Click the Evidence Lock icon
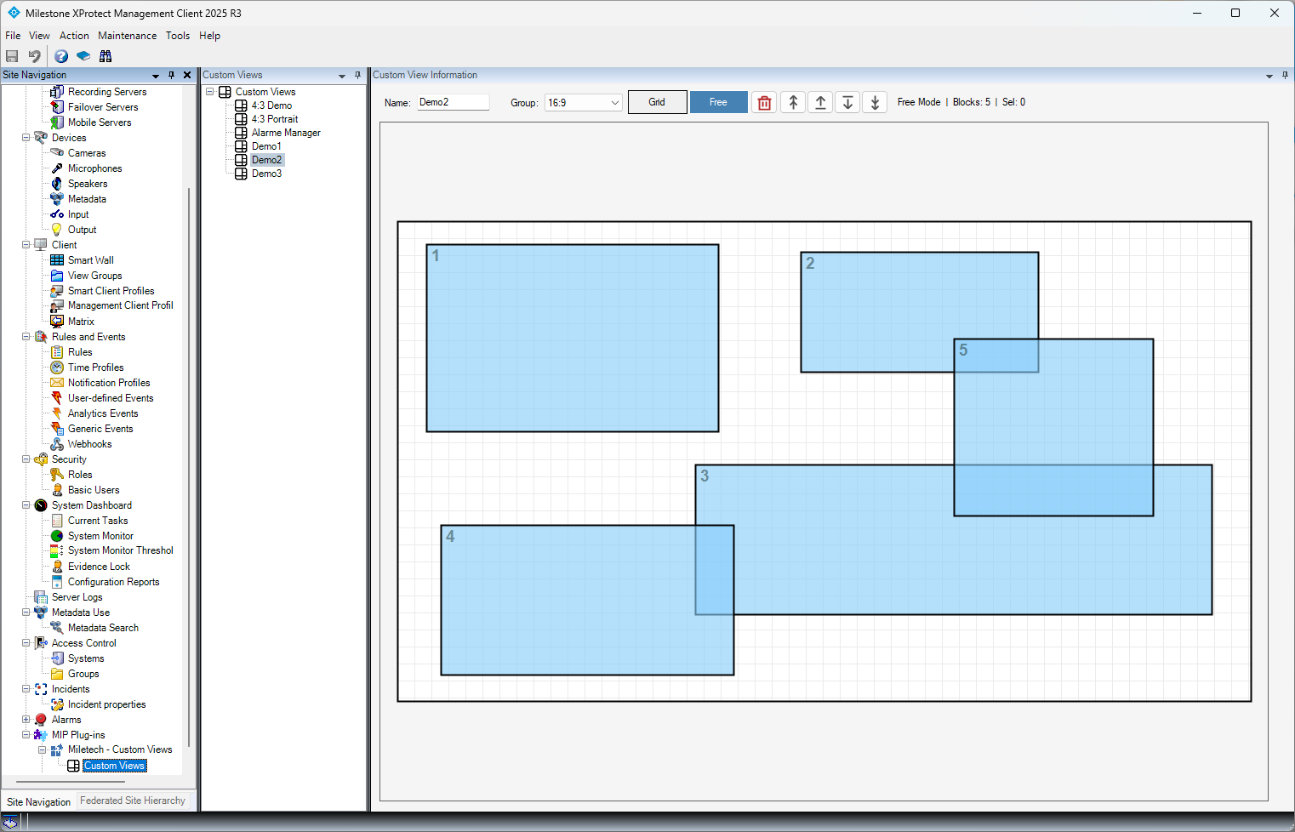Viewport: 1295px width, 832px height. coord(57,567)
